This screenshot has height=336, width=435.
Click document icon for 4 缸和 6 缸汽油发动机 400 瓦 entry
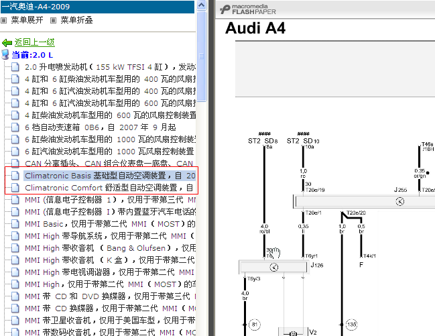click(x=15, y=91)
